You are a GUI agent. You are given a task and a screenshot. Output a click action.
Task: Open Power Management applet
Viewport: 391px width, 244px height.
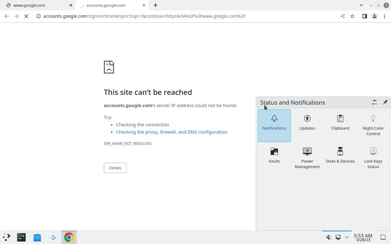(307, 158)
